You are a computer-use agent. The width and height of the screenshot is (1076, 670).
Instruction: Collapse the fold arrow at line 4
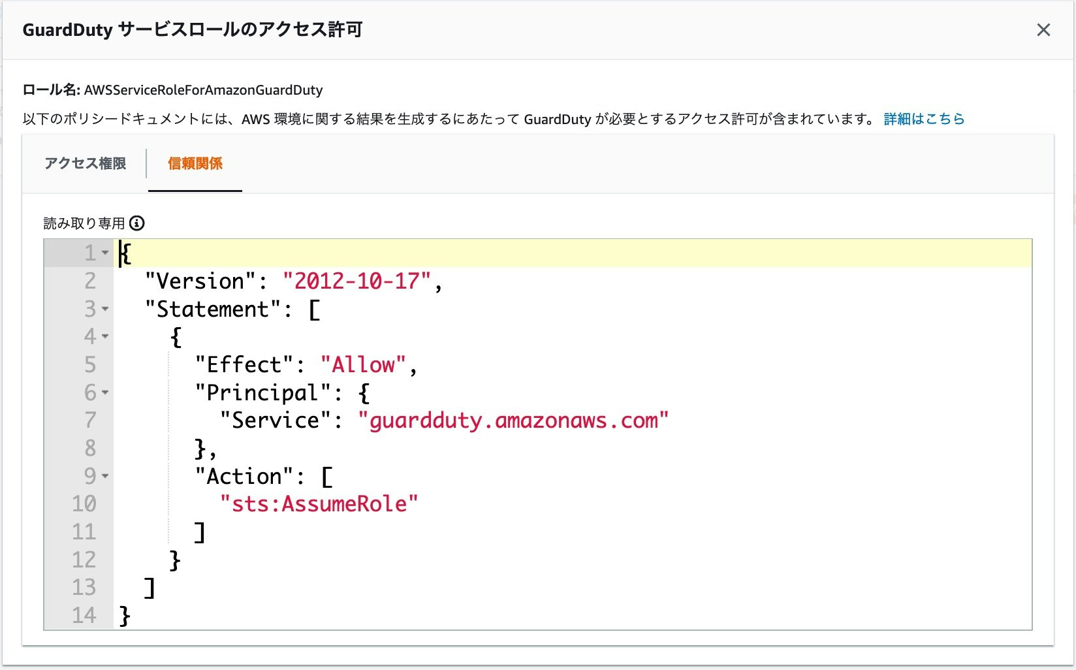click(x=105, y=336)
